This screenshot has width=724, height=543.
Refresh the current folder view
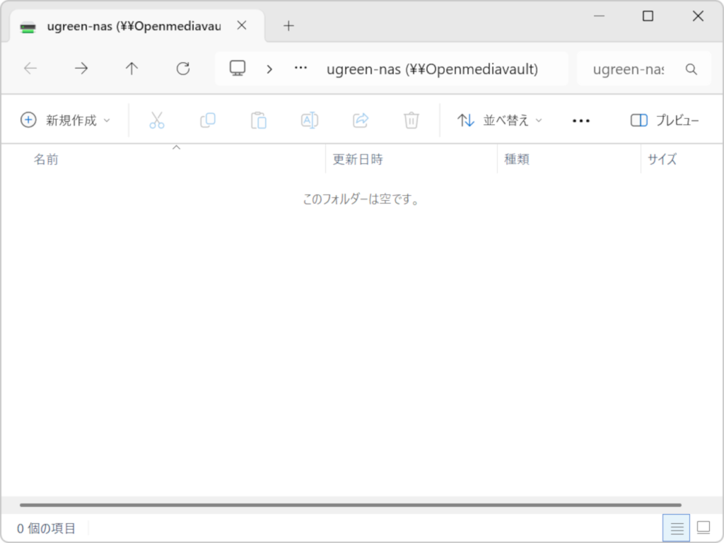pyautogui.click(x=183, y=69)
